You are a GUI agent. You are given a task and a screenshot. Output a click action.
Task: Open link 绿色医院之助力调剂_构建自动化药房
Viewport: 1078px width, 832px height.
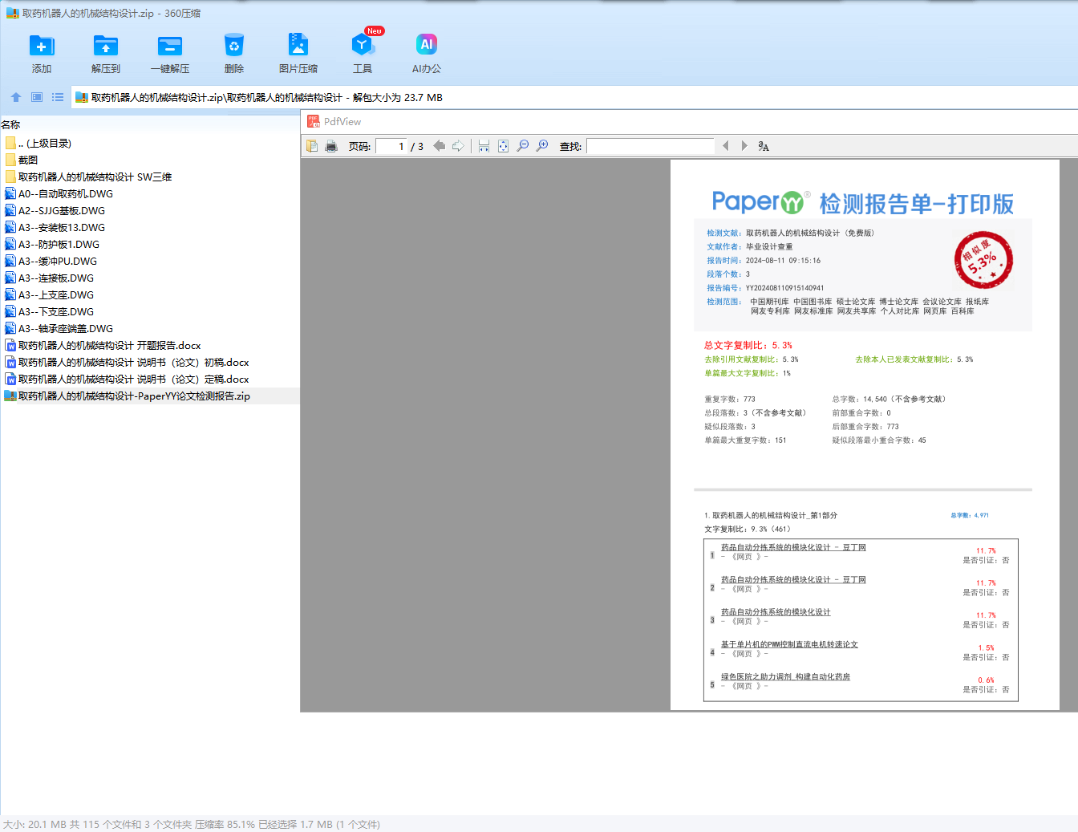coord(785,676)
